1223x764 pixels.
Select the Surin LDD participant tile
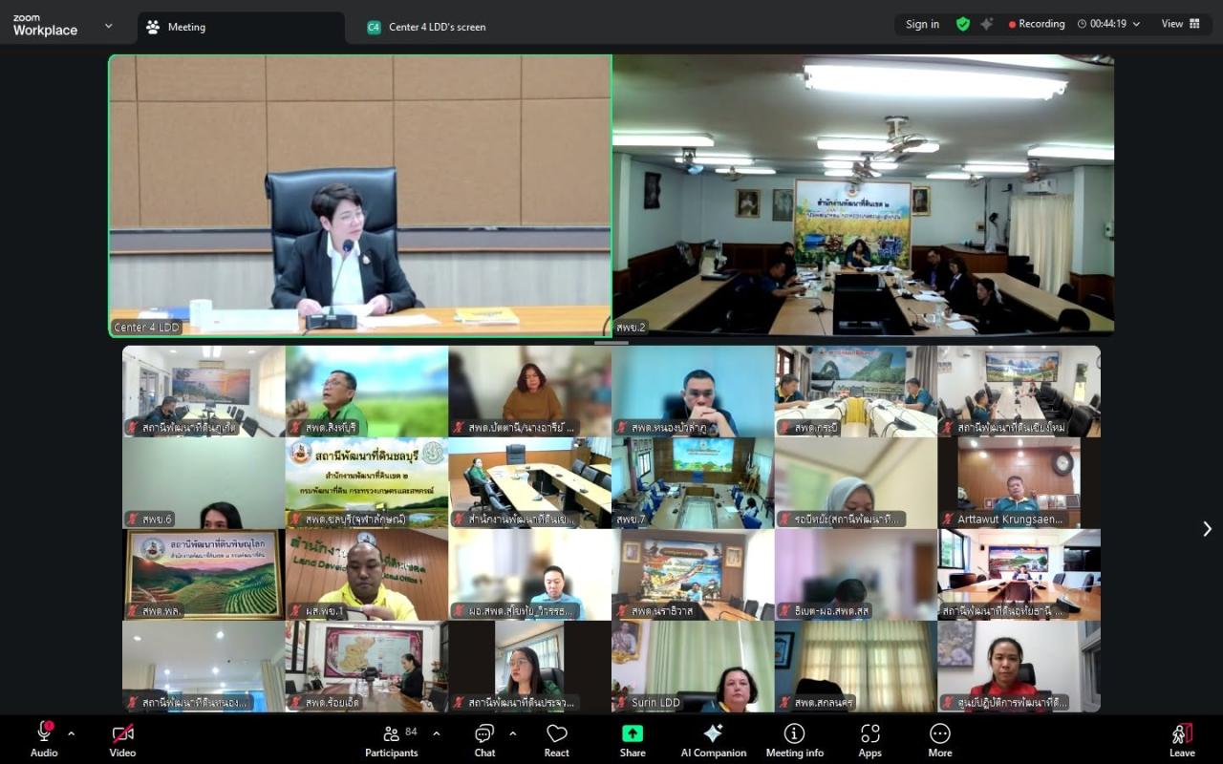(x=693, y=667)
